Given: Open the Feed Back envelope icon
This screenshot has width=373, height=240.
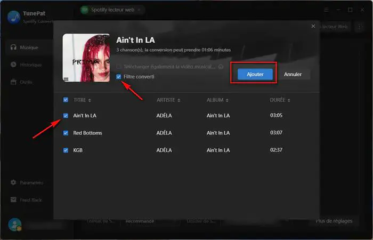Looking at the screenshot, I should coord(13,199).
